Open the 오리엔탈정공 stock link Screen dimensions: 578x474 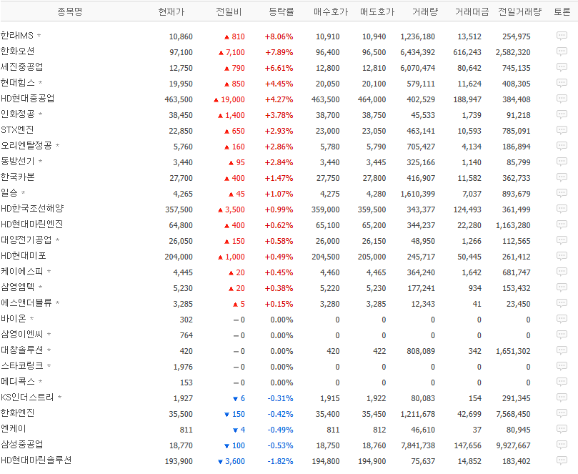26,146
